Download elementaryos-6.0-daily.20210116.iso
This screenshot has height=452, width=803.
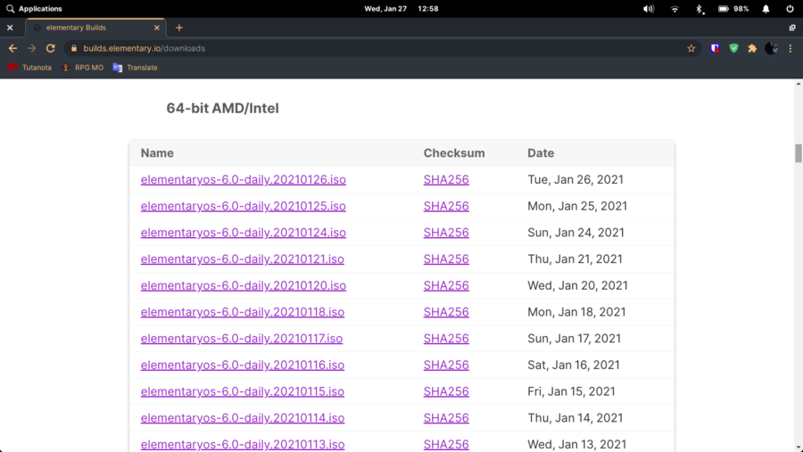(243, 365)
